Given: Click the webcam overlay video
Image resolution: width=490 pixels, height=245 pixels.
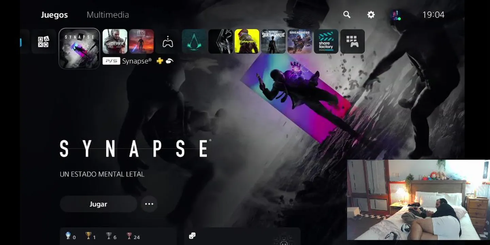Looking at the screenshot, I should pos(418,200).
